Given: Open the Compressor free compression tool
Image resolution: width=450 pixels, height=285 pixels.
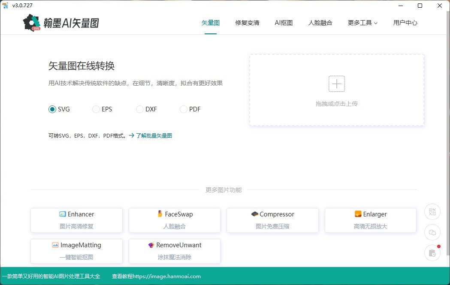Looking at the screenshot, I should pos(272,220).
